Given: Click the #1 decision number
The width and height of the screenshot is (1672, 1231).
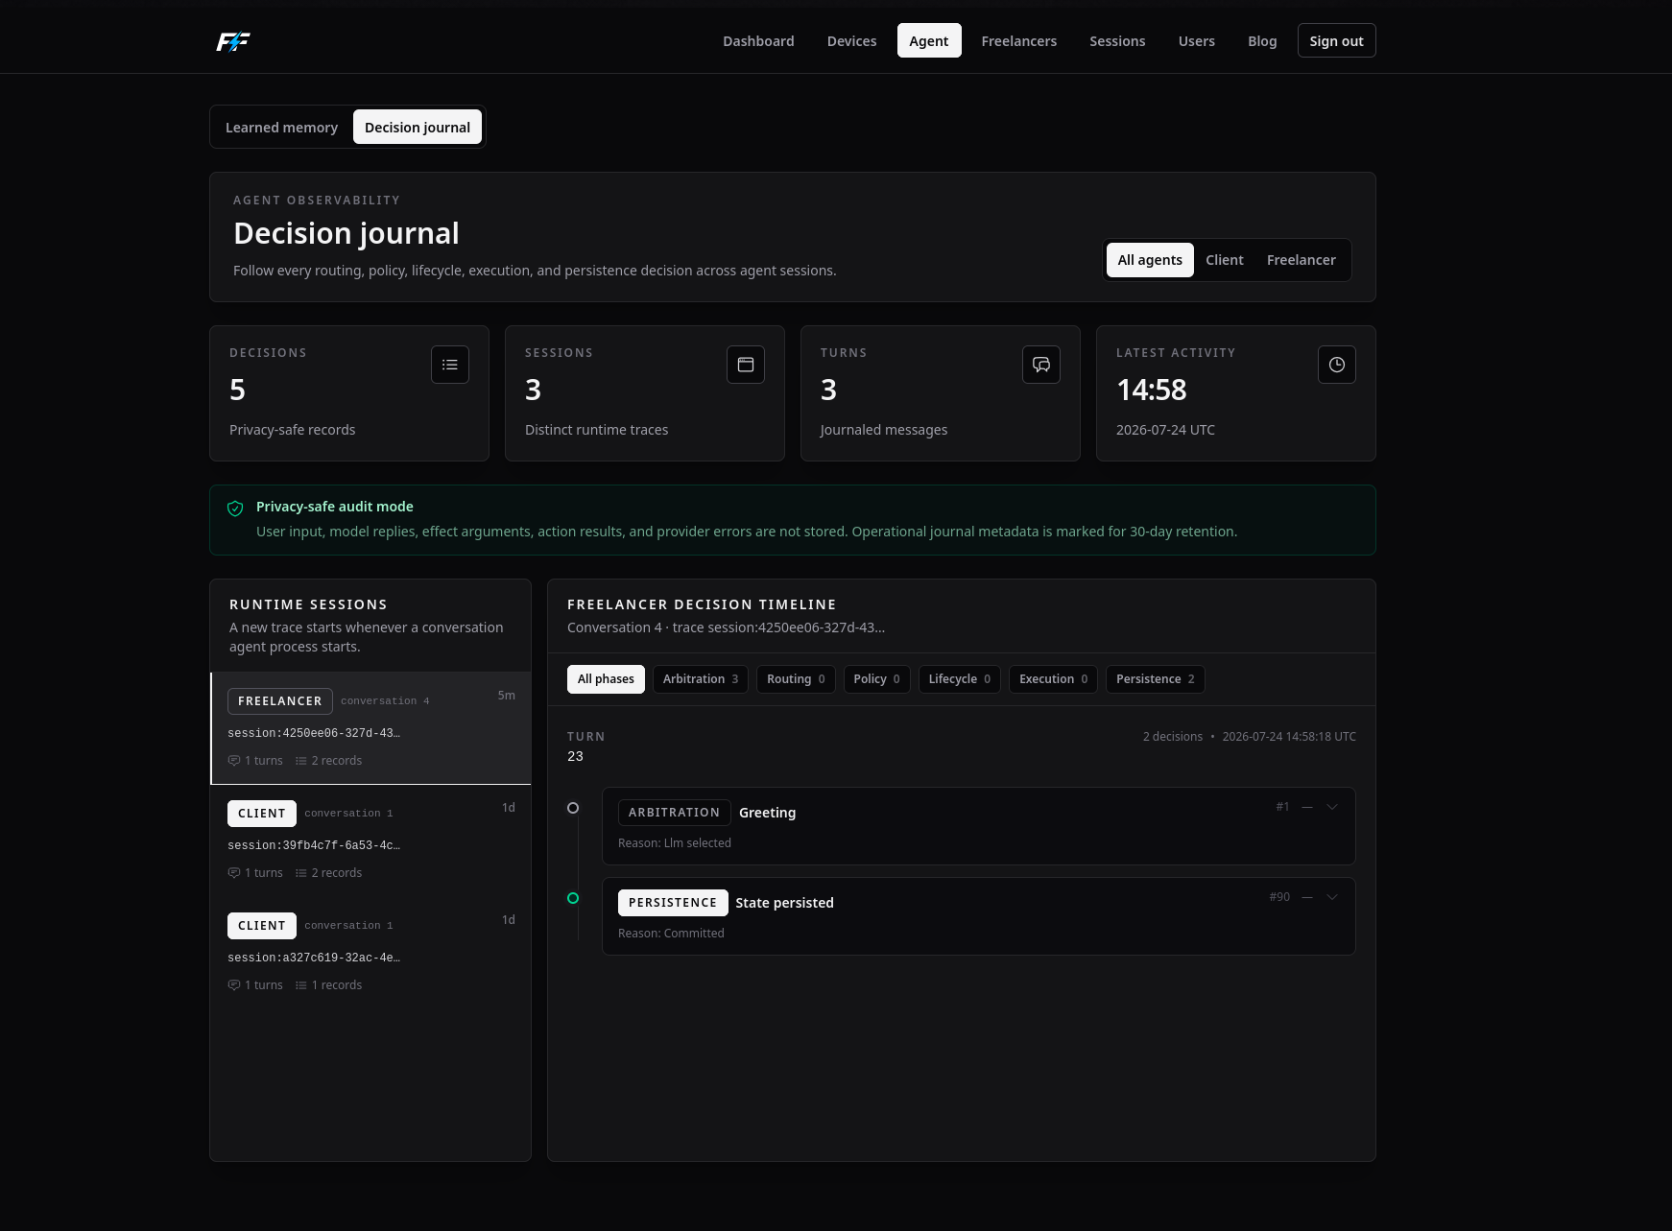Looking at the screenshot, I should point(1282,807).
